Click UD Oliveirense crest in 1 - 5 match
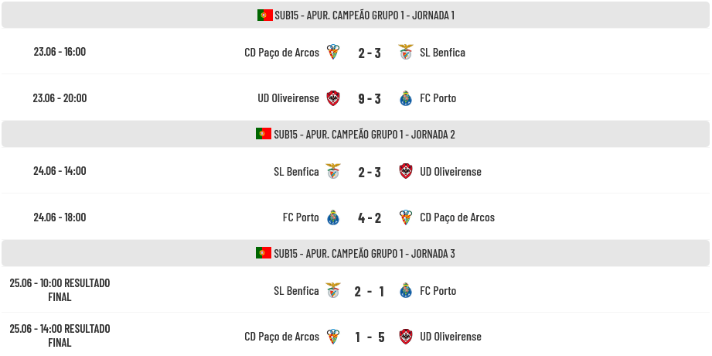The width and height of the screenshot is (712, 356). point(406,337)
